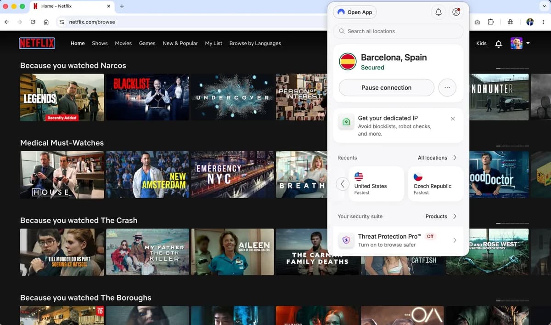The height and width of the screenshot is (325, 551).
Task: Click Pause connection button
Action: pyautogui.click(x=386, y=87)
